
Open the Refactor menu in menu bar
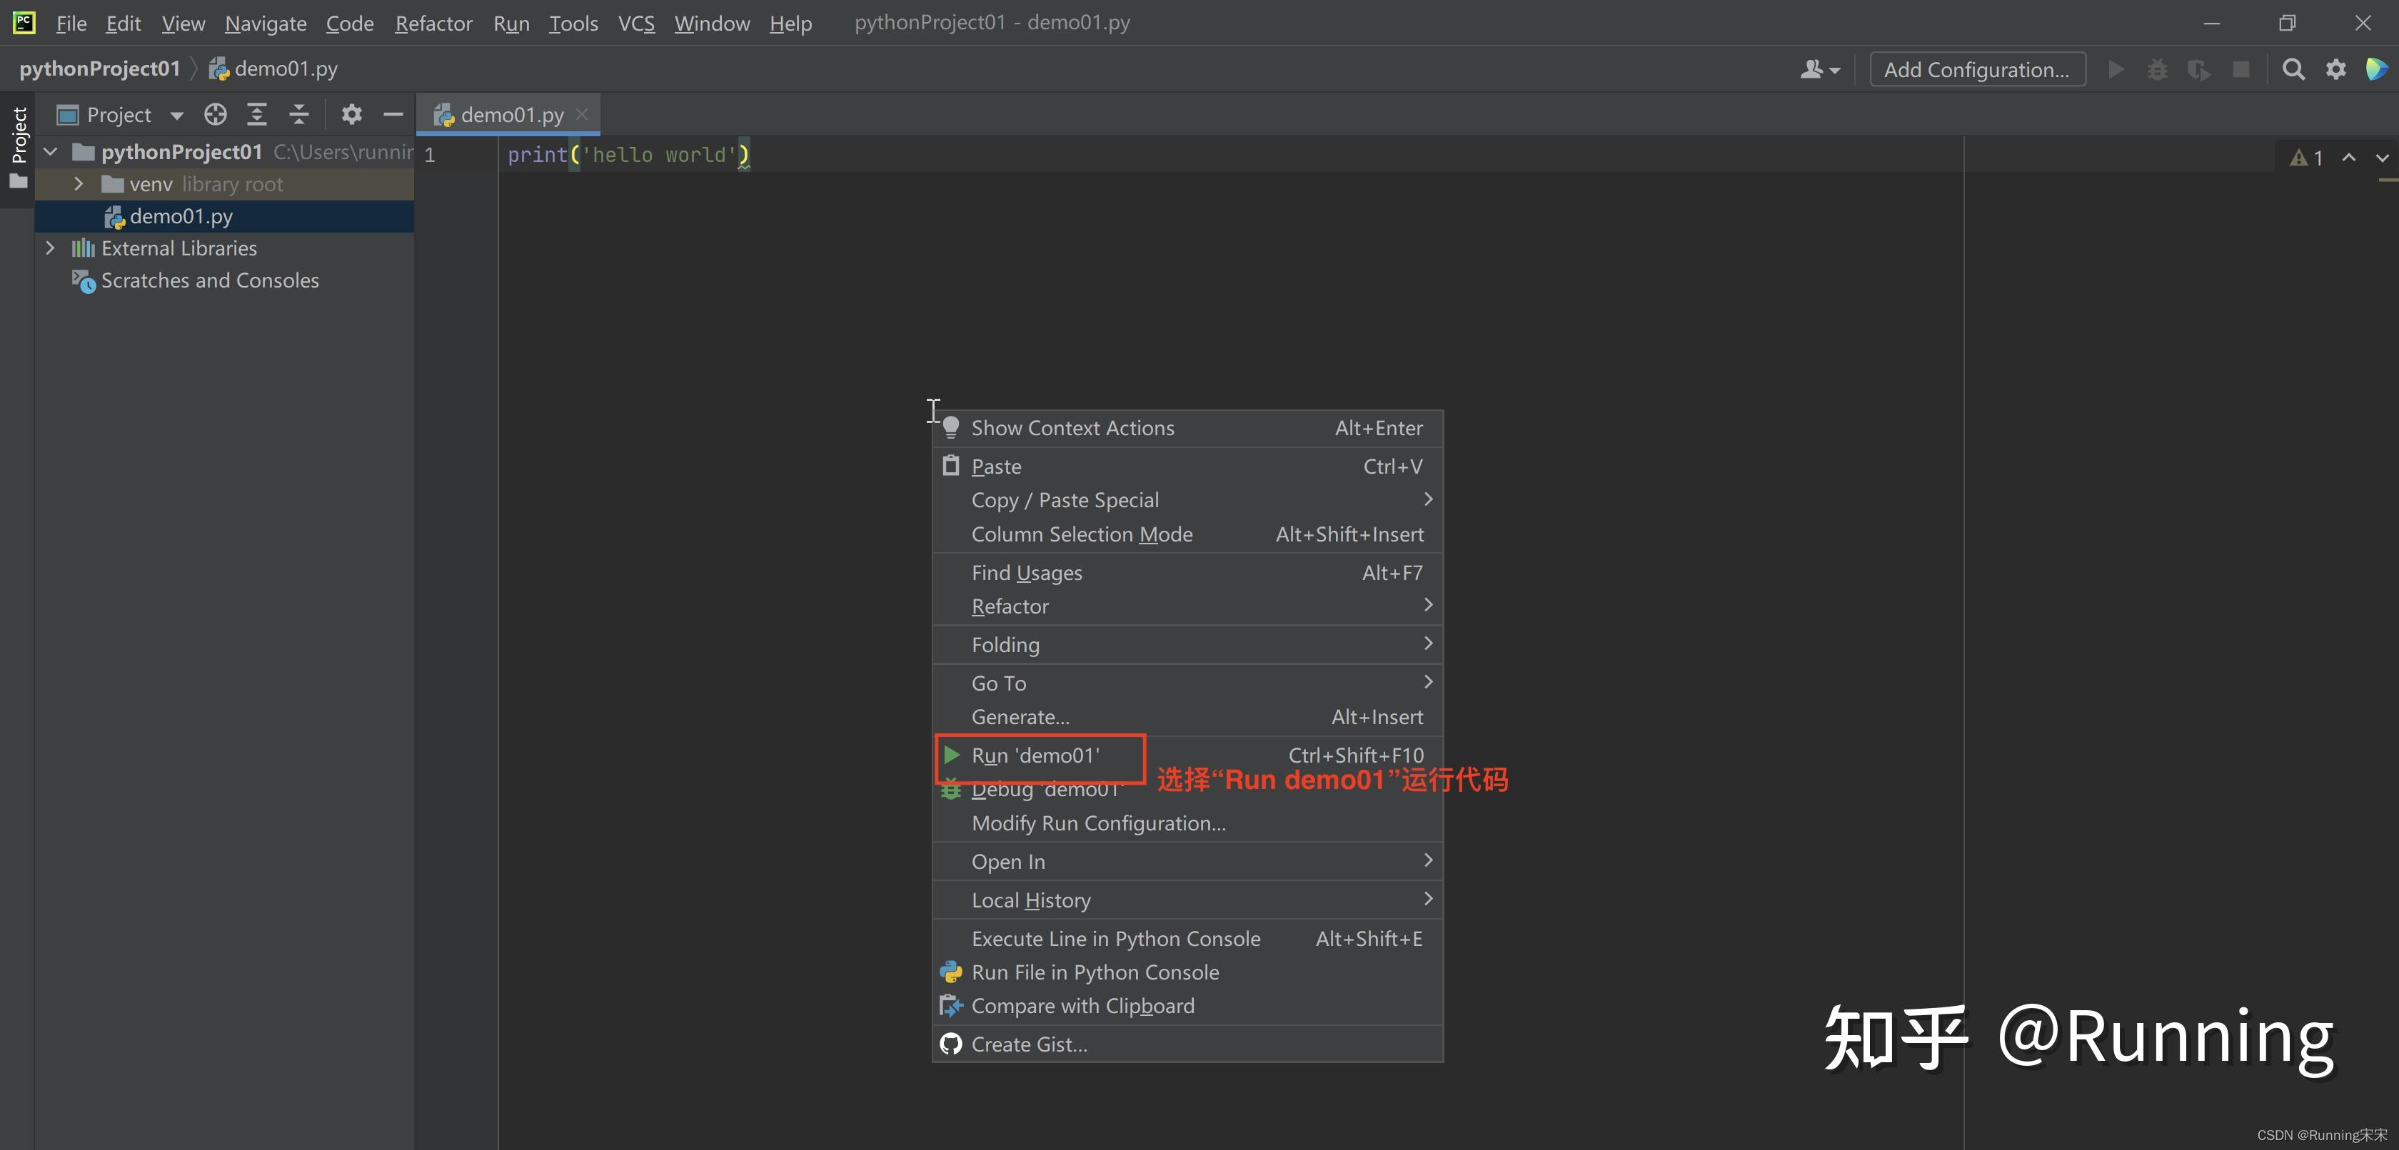pyautogui.click(x=433, y=24)
